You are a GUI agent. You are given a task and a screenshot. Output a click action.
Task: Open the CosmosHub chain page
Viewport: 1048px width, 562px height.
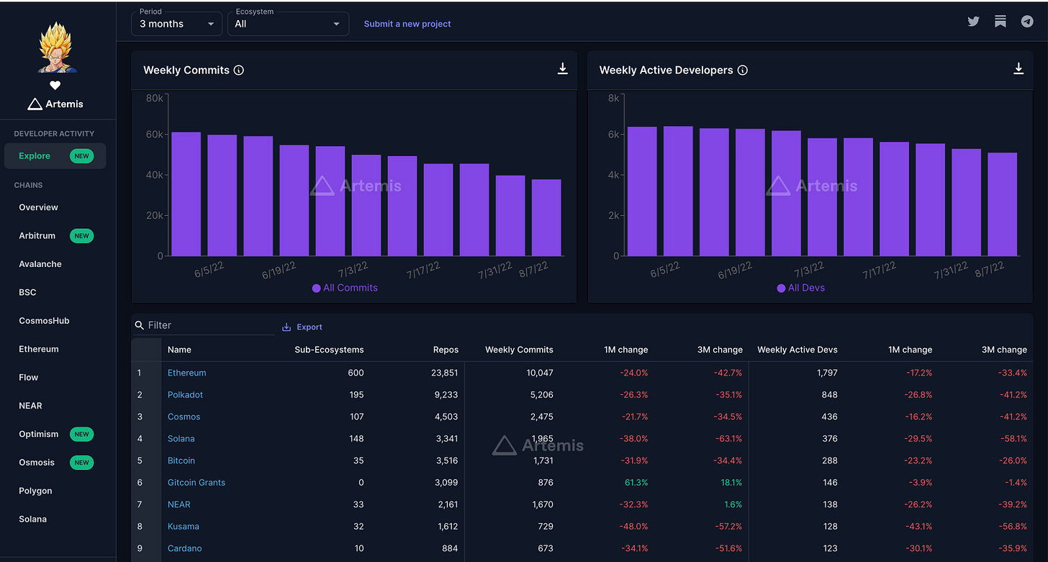pyautogui.click(x=44, y=321)
